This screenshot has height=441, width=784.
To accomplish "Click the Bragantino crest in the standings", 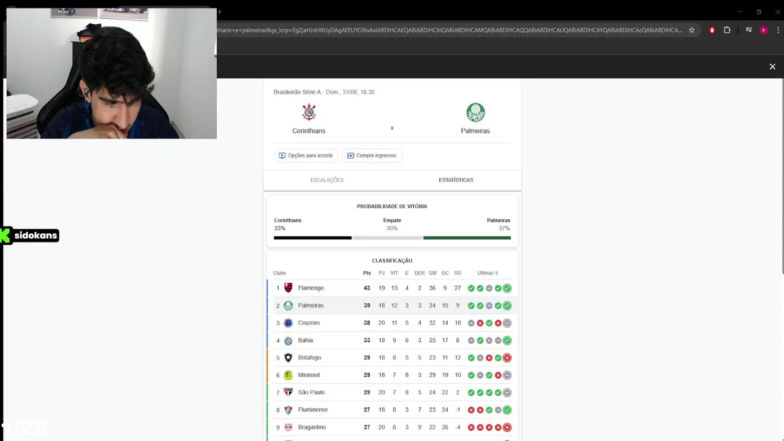I will tap(288, 428).
